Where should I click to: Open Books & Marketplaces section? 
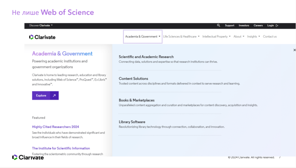137,100
